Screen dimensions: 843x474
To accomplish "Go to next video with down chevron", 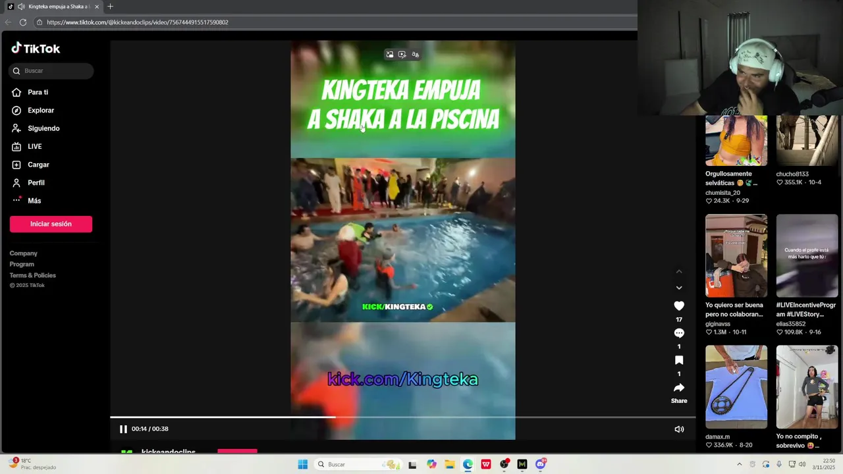I will [679, 288].
